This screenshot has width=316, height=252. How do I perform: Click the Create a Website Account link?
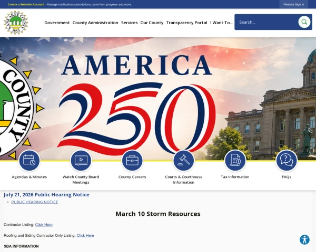(26, 4)
